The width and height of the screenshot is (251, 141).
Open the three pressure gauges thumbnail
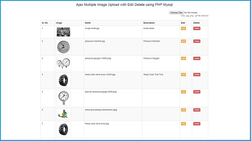pos(64,63)
